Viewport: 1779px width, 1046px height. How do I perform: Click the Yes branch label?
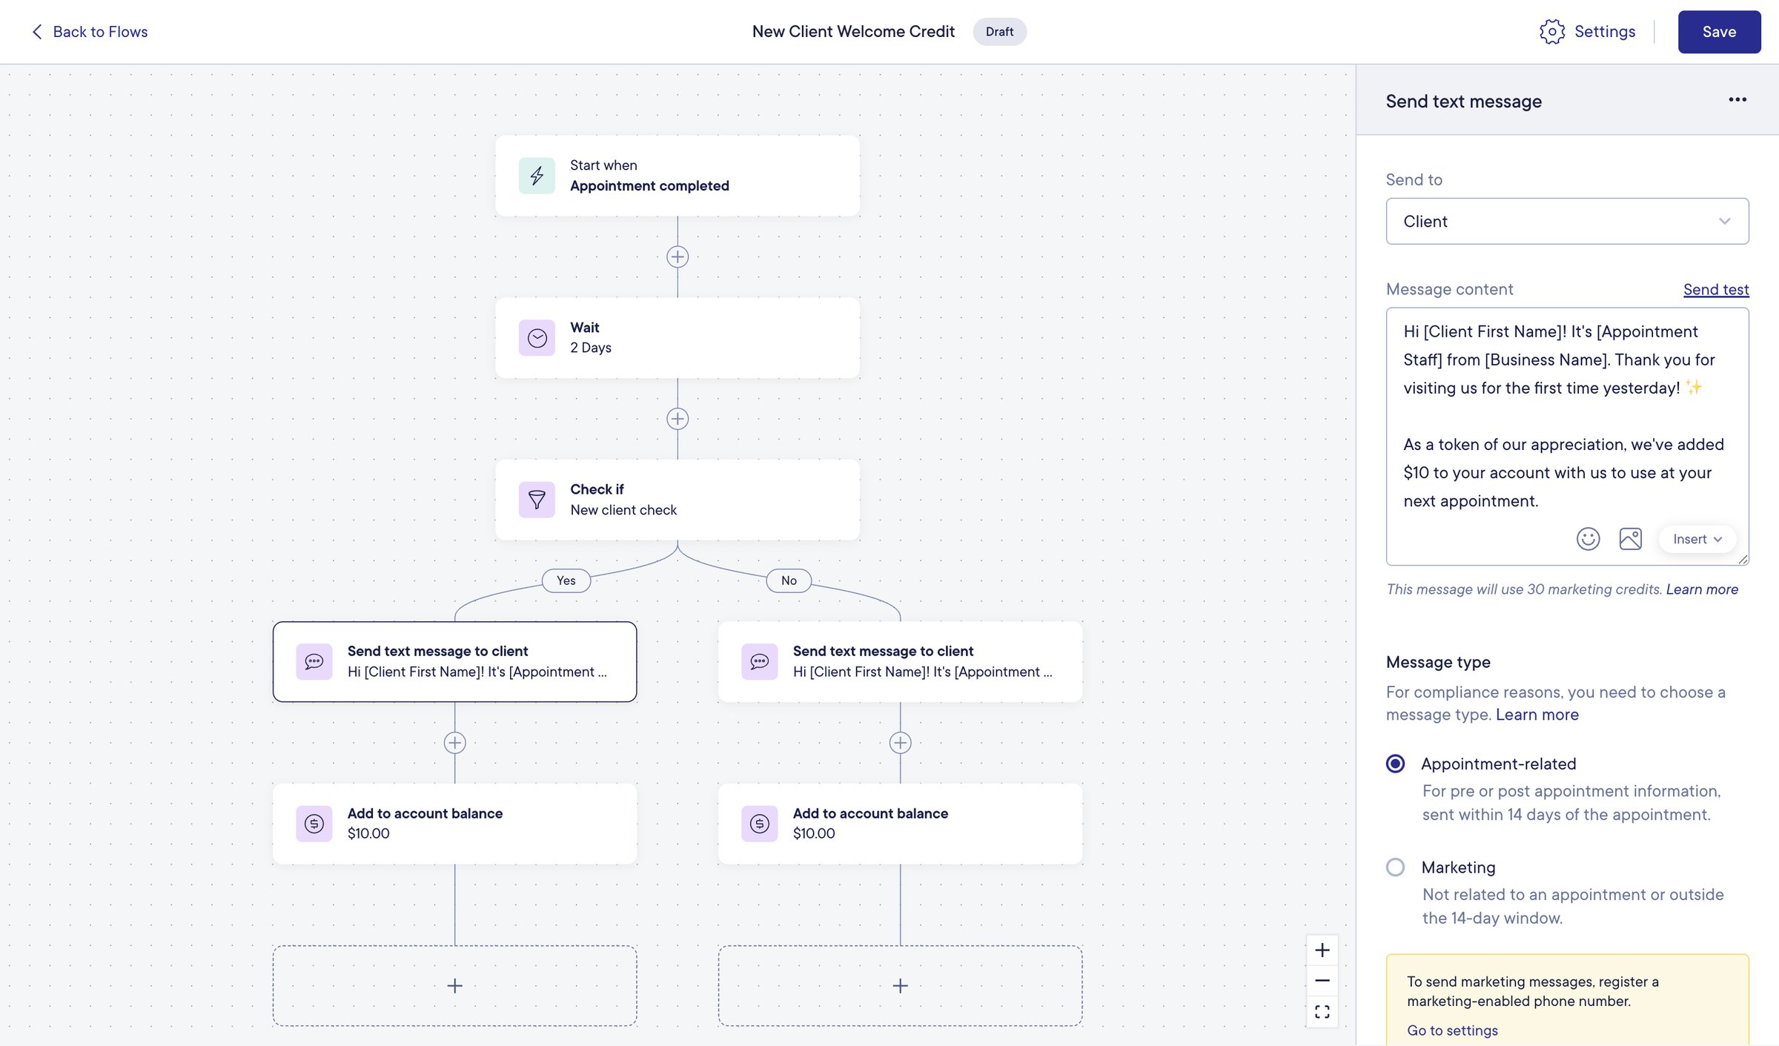pos(566,580)
